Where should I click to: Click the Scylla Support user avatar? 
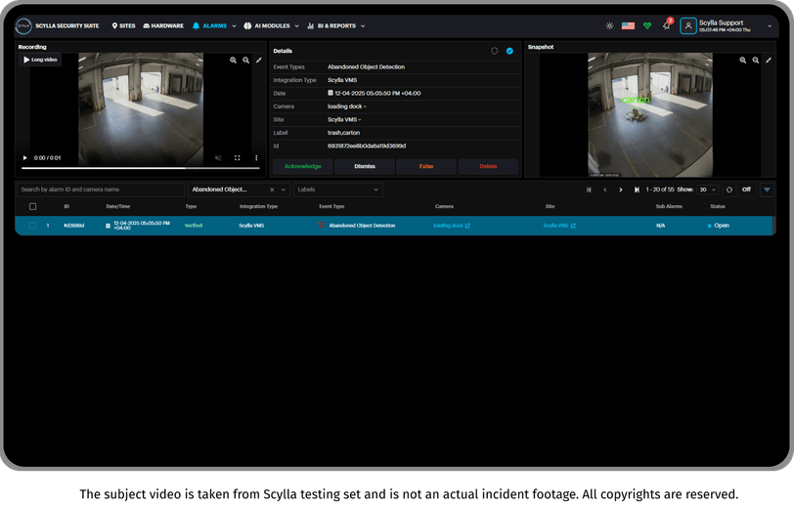point(688,25)
